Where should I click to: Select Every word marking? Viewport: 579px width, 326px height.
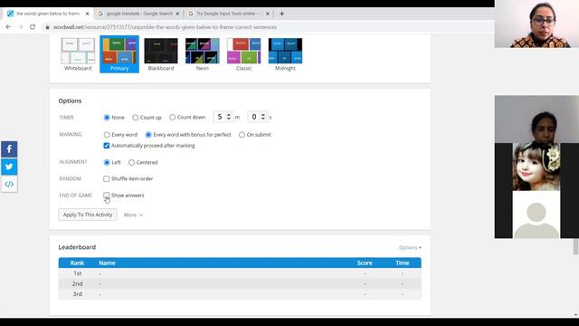107,135
